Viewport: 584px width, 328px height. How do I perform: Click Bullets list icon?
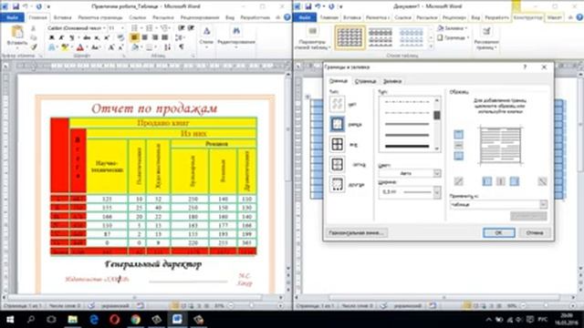click(134, 28)
